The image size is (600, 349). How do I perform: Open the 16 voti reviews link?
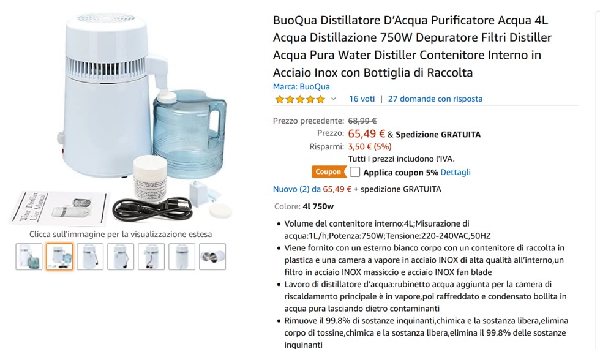tap(362, 99)
